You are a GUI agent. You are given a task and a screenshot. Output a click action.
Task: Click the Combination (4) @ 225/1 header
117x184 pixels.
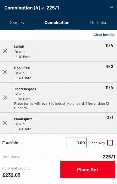coord(32,8)
